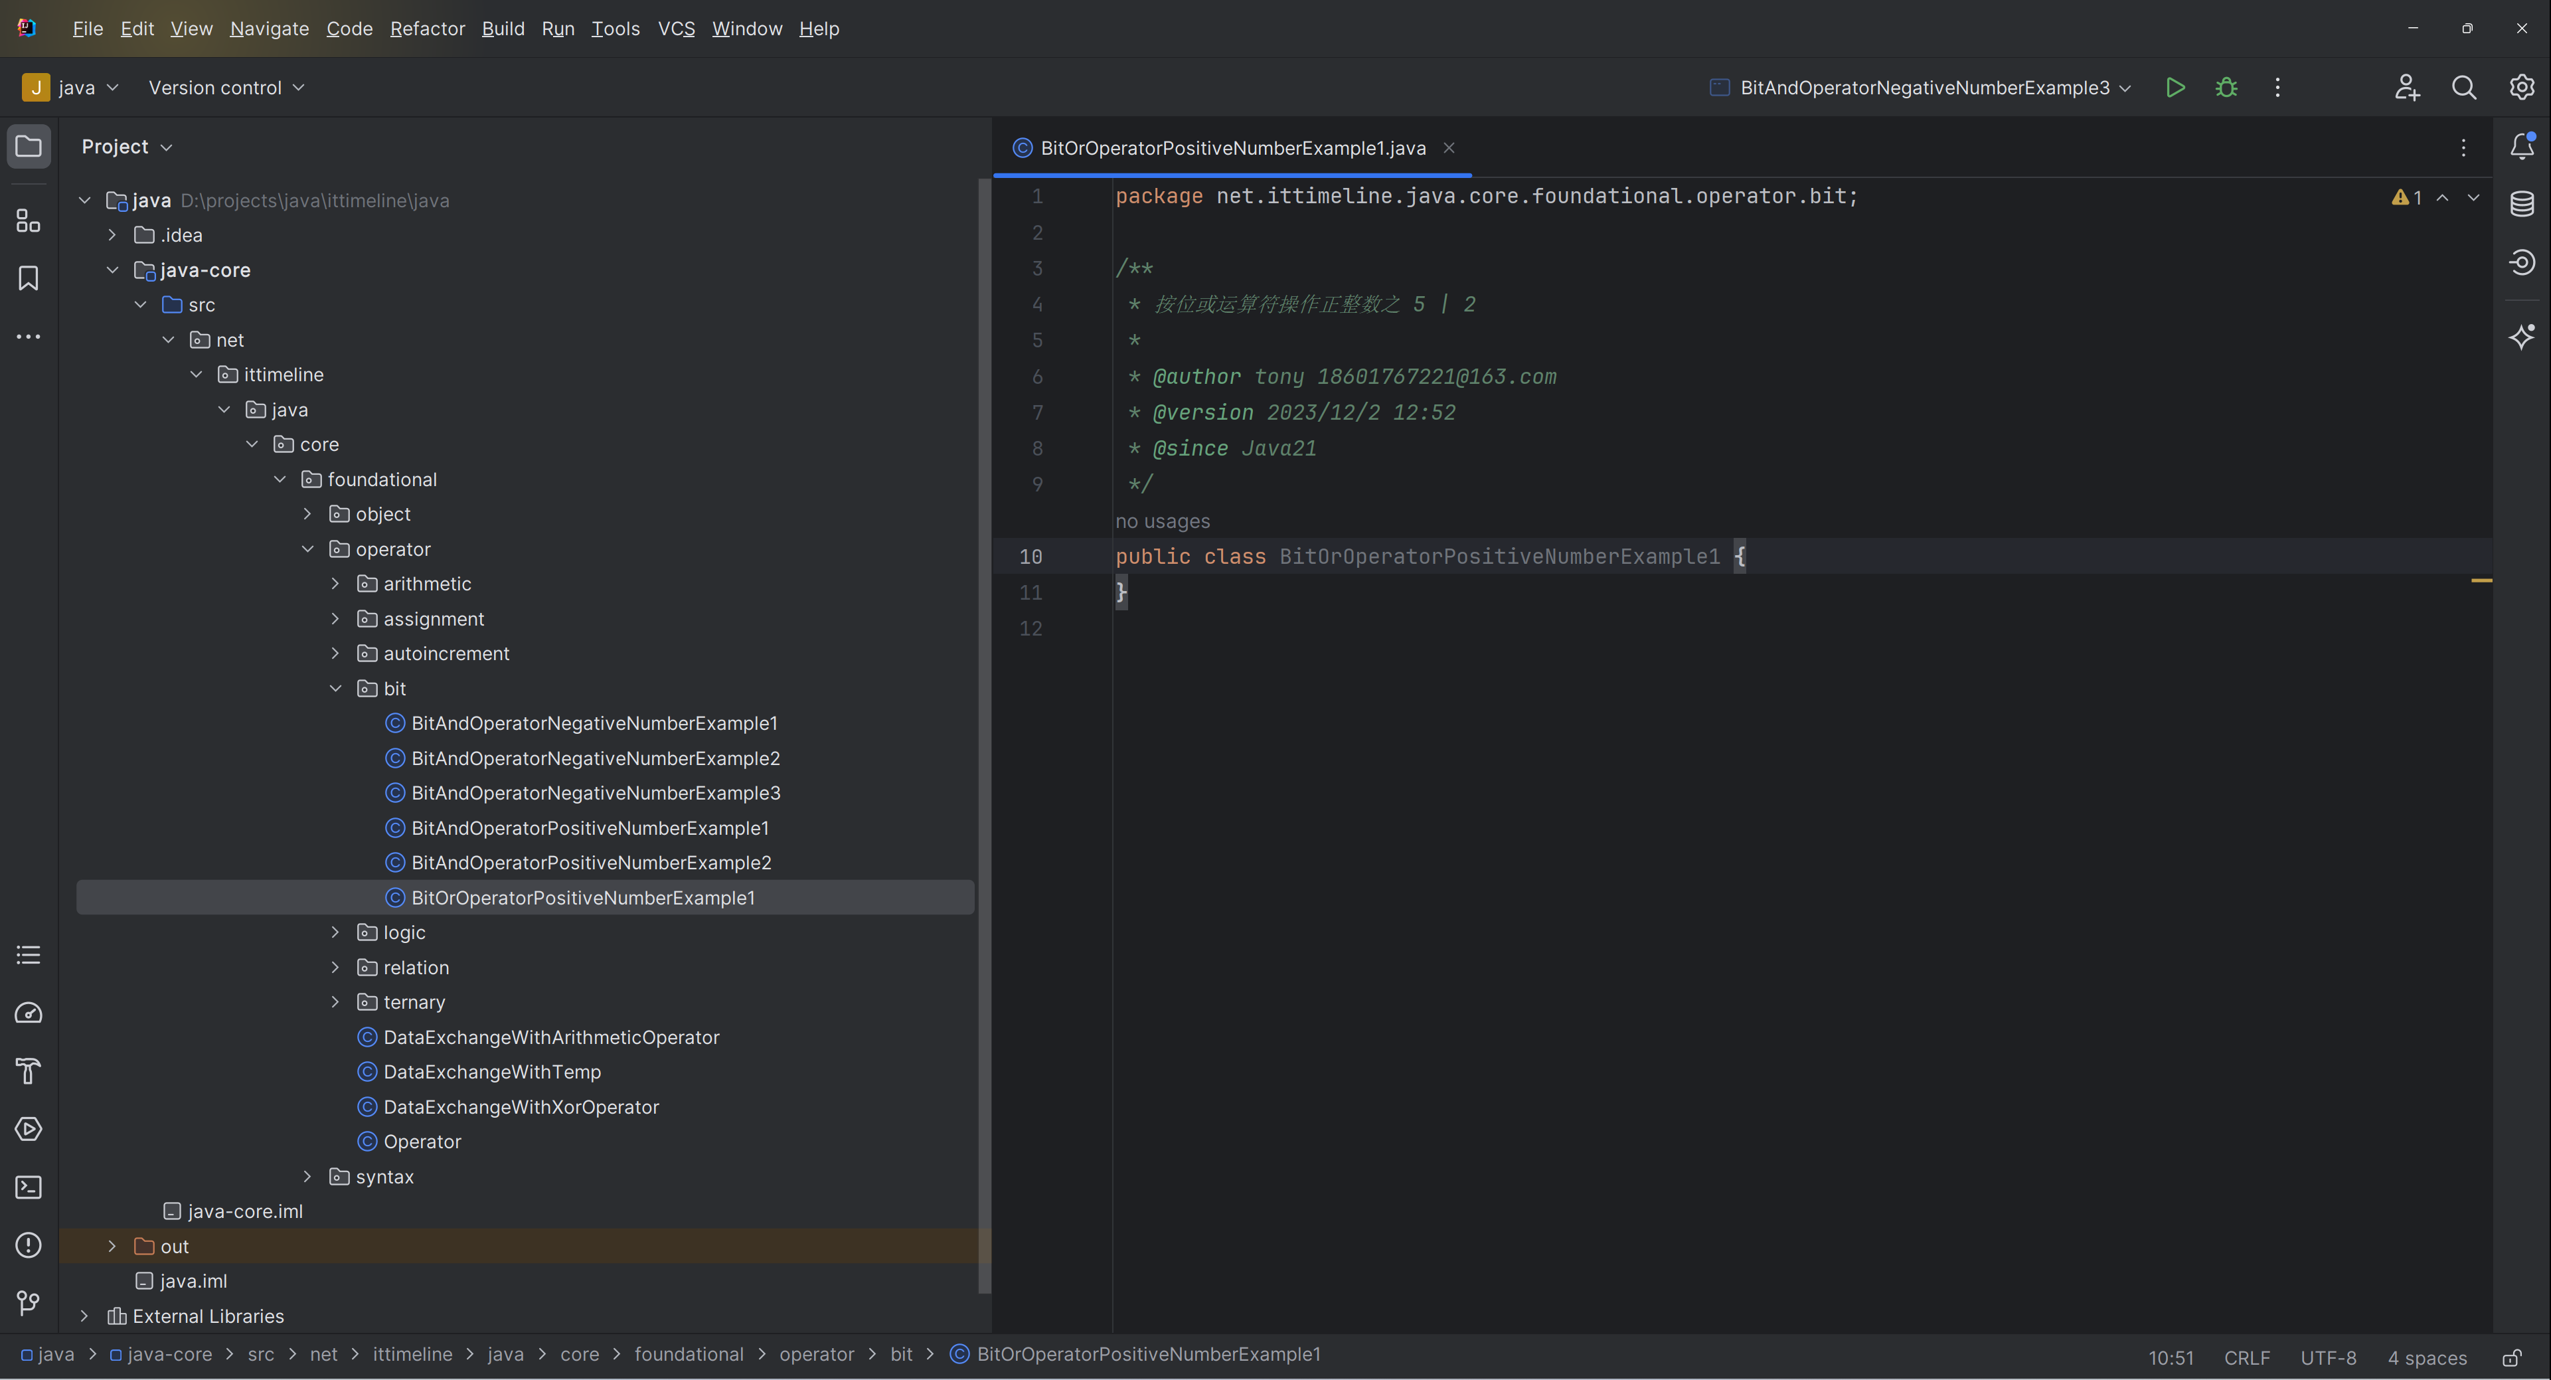Expand the arithmetic package

(x=336, y=584)
